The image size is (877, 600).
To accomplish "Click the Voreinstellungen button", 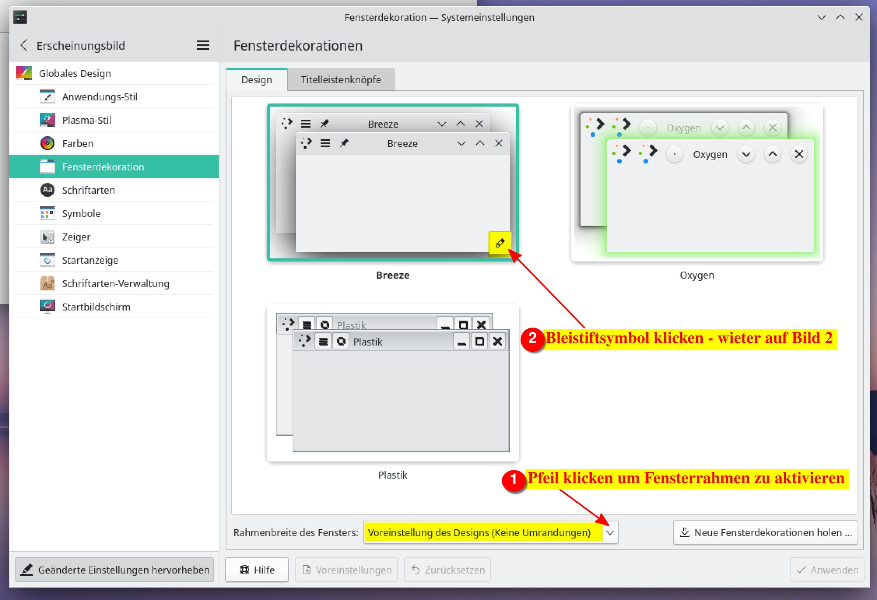I will coord(346,570).
